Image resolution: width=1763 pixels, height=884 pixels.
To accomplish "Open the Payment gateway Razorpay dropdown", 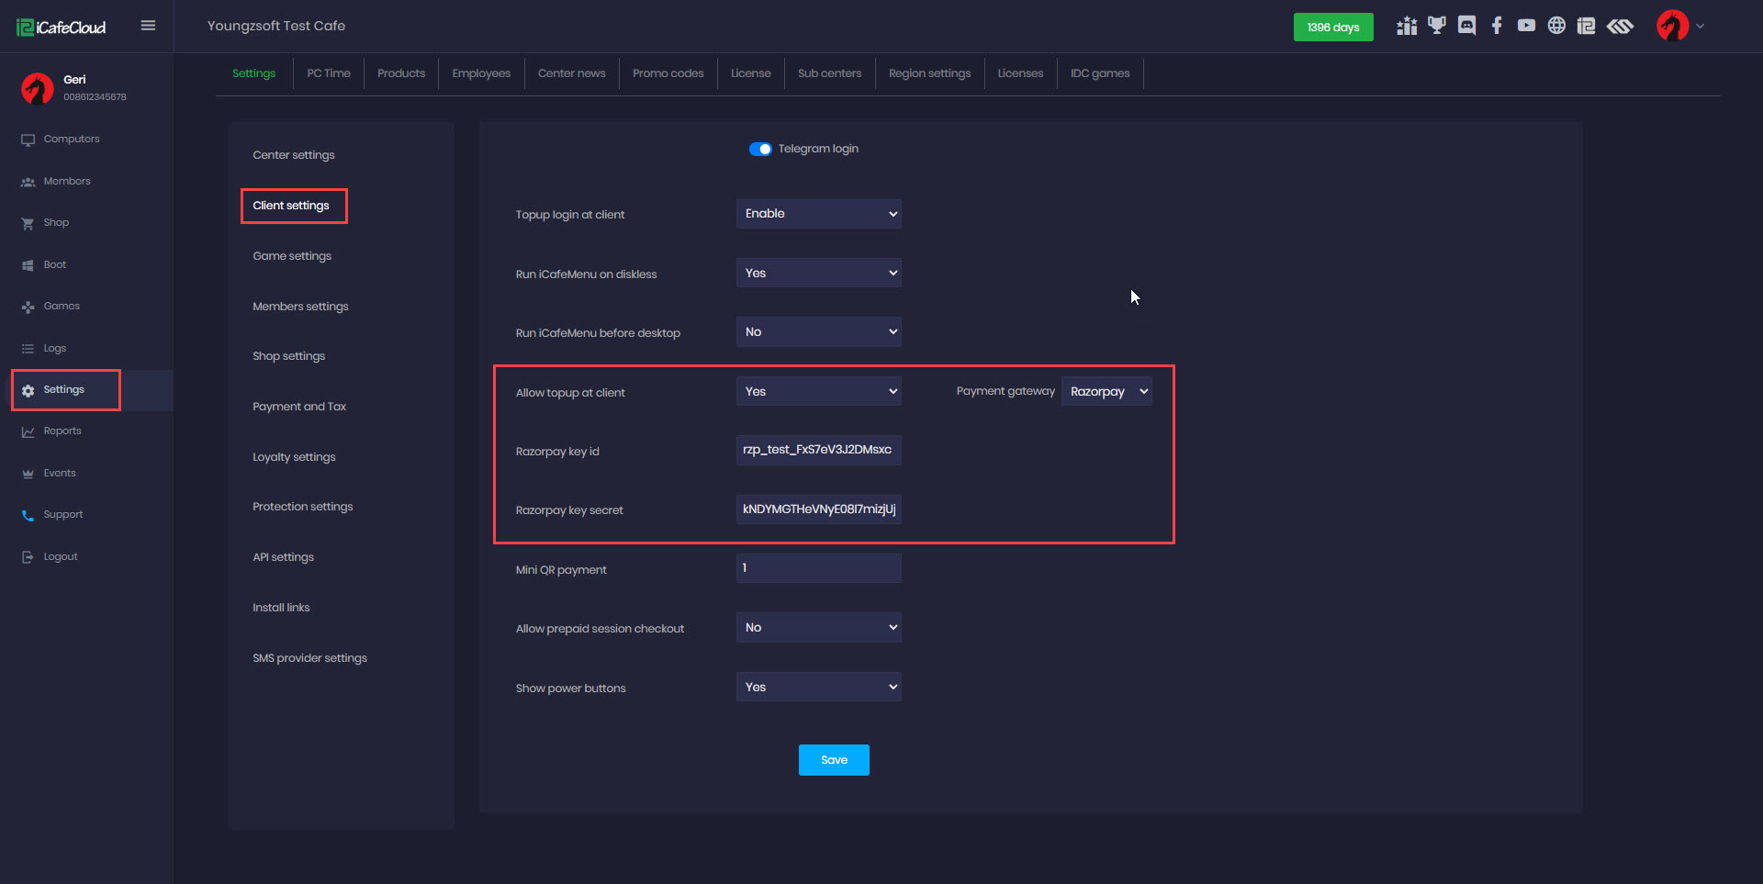I will (x=1106, y=392).
